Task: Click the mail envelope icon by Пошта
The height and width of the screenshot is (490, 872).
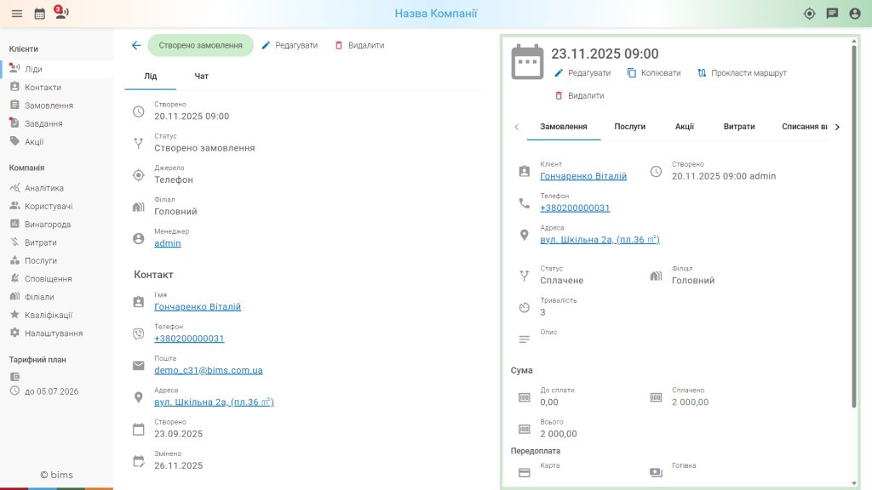Action: (139, 366)
